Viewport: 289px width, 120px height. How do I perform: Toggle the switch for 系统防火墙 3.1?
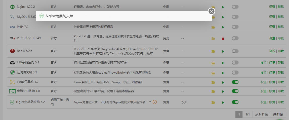(235, 73)
